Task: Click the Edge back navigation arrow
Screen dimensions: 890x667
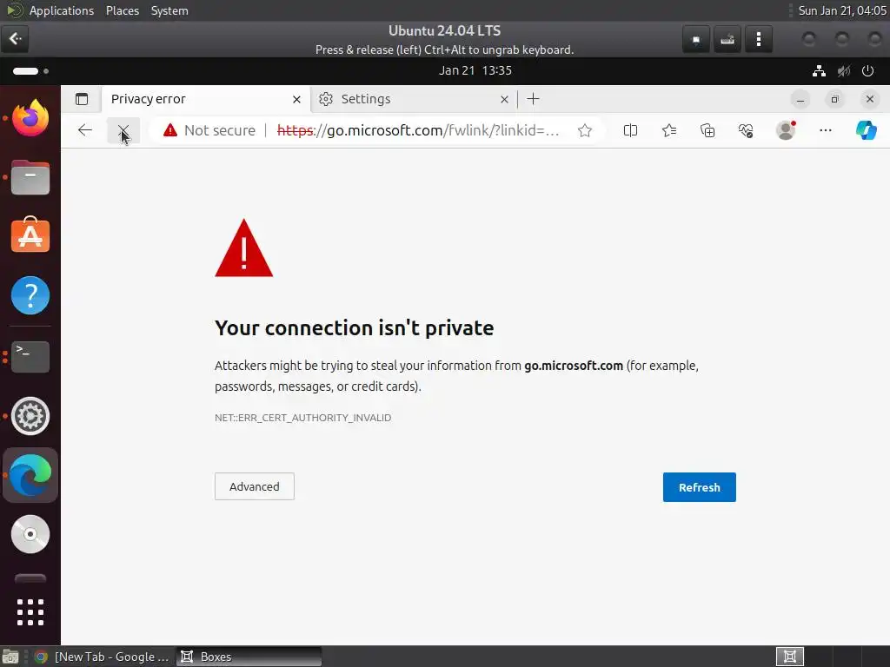Action: tap(85, 130)
